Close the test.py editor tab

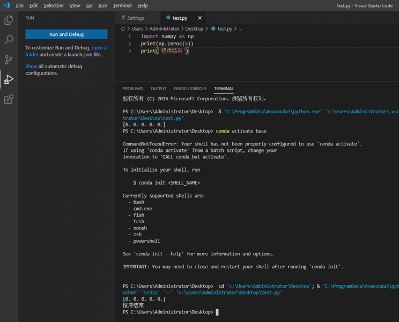tap(199, 18)
